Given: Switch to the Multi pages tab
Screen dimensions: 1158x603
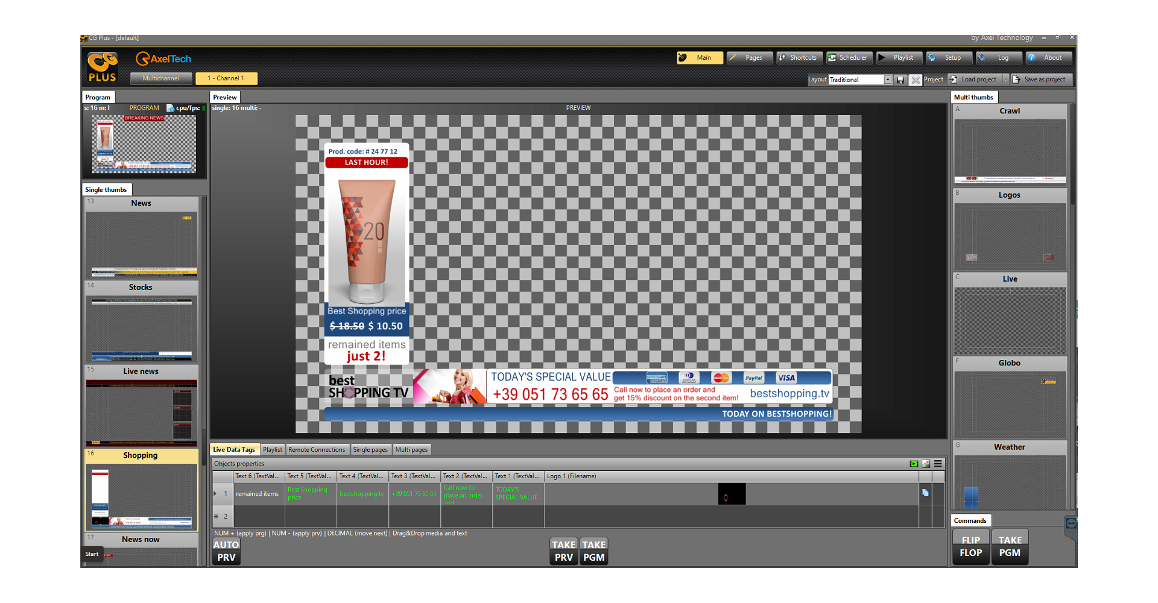Looking at the screenshot, I should click(411, 450).
